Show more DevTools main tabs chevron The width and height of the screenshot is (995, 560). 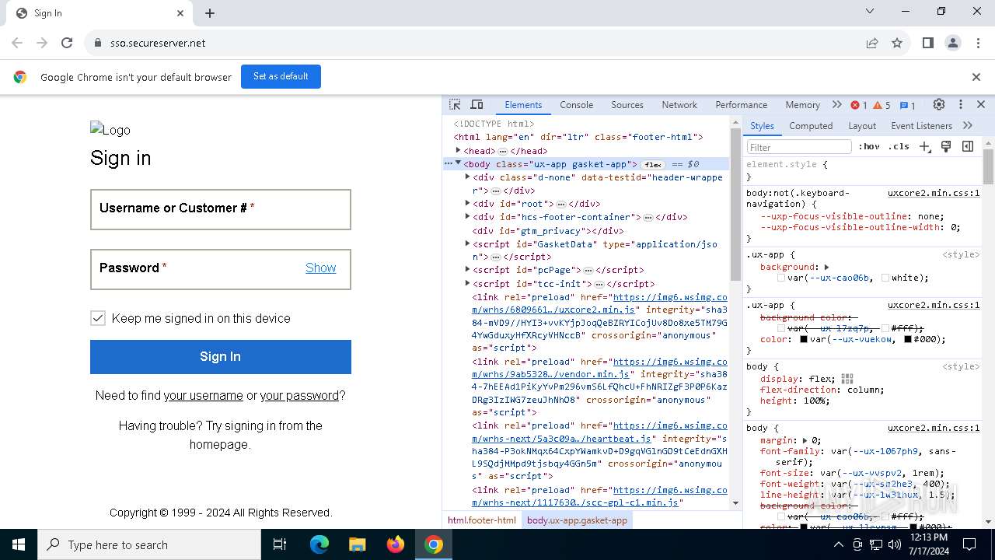tap(836, 105)
